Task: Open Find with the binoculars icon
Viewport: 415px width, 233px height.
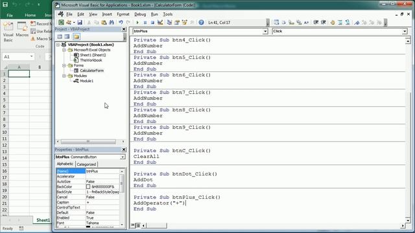Action: (x=112, y=23)
